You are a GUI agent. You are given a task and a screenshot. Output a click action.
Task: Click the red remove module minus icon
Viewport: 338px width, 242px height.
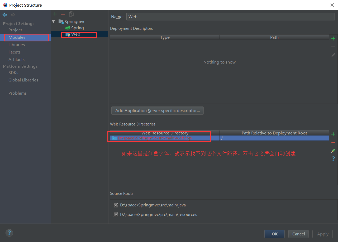[63, 14]
